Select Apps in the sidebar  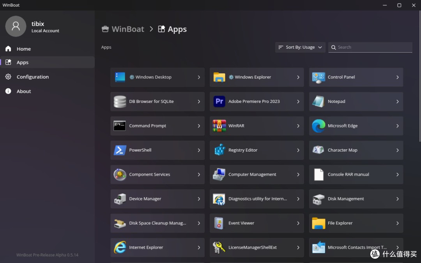click(x=47, y=62)
